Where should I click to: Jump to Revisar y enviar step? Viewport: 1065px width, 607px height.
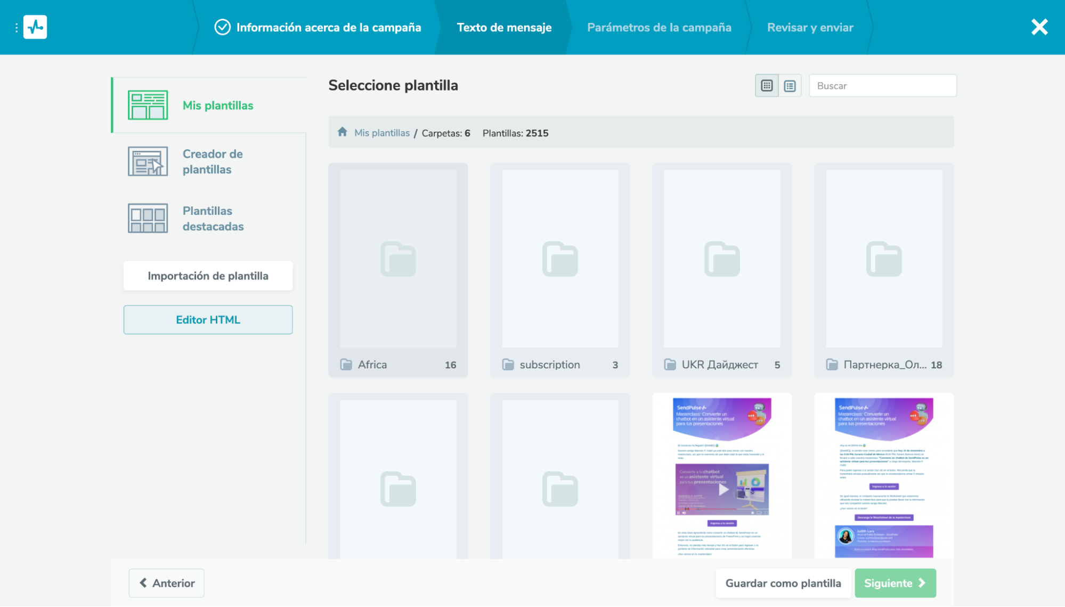[x=809, y=27]
